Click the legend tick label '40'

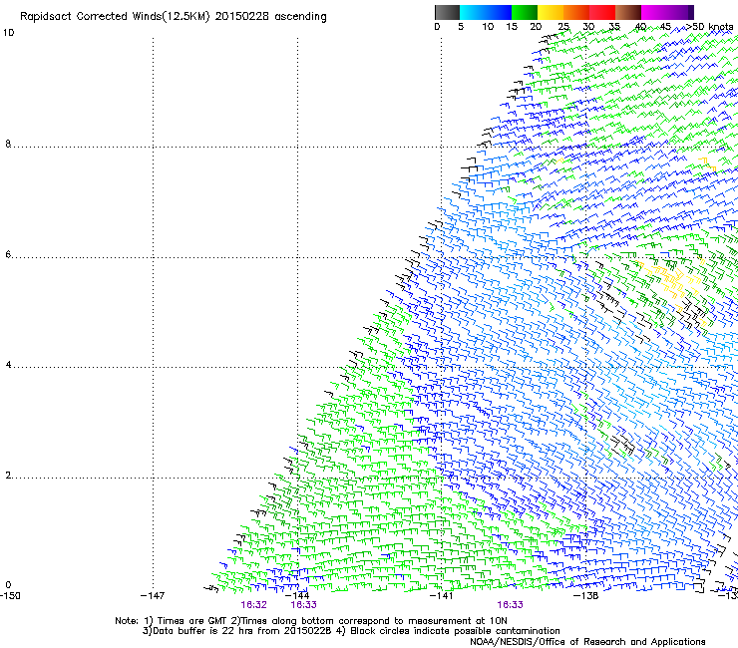640,27
